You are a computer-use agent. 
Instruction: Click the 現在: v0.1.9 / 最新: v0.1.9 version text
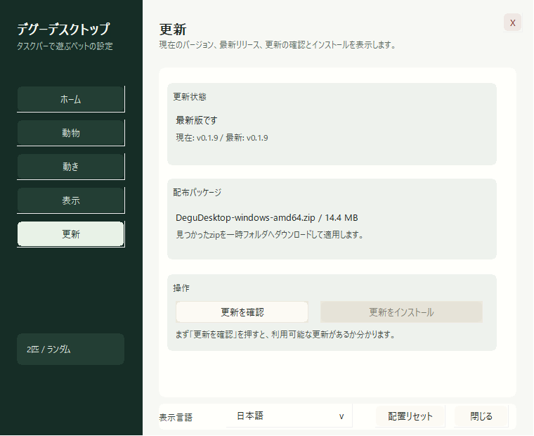click(222, 138)
